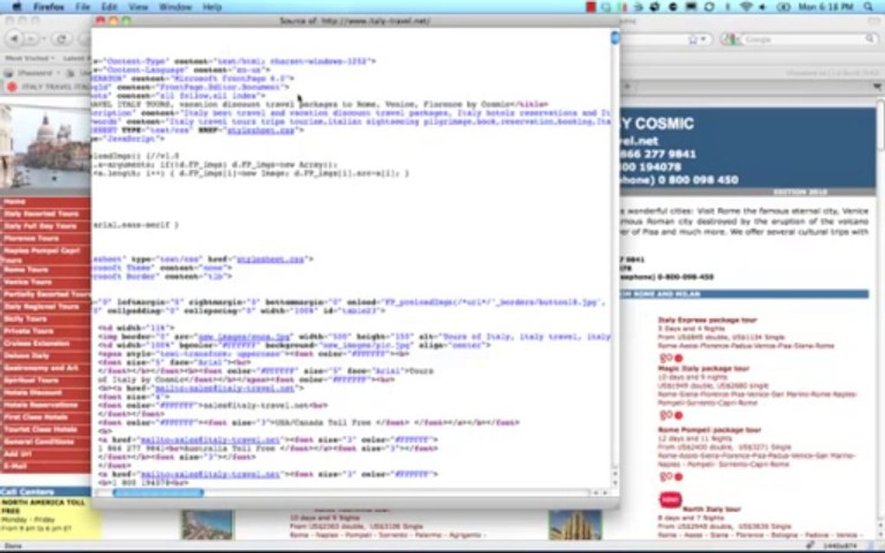Screen dimensions: 885x553
Task: Open Italy Escorted Tours sidebar link
Action: tap(41, 214)
